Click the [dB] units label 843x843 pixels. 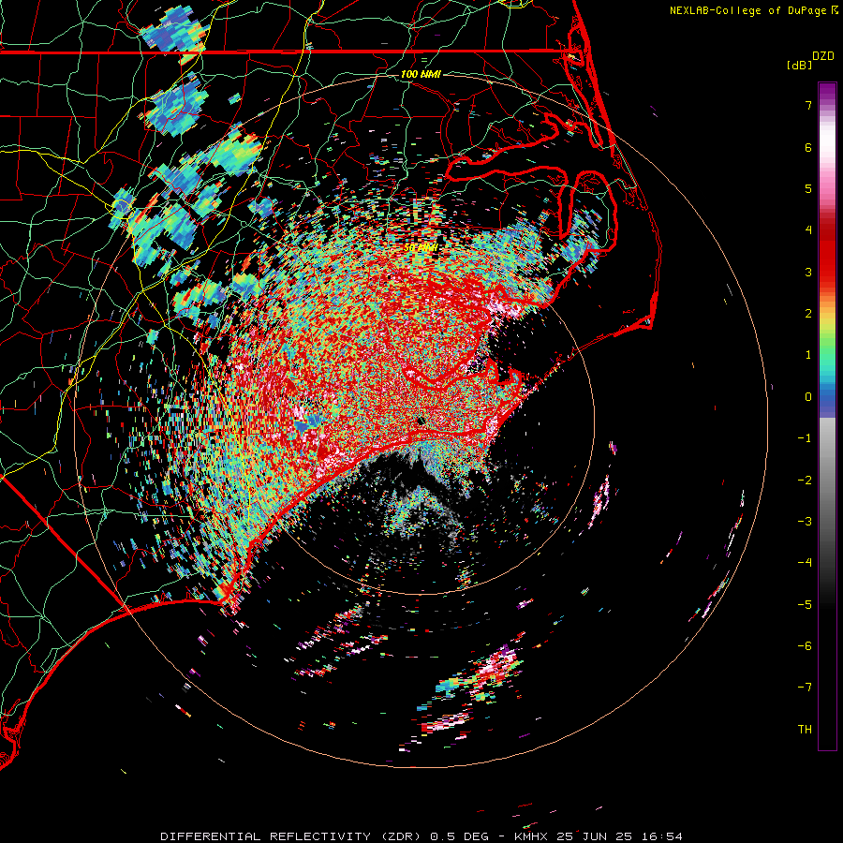point(800,65)
